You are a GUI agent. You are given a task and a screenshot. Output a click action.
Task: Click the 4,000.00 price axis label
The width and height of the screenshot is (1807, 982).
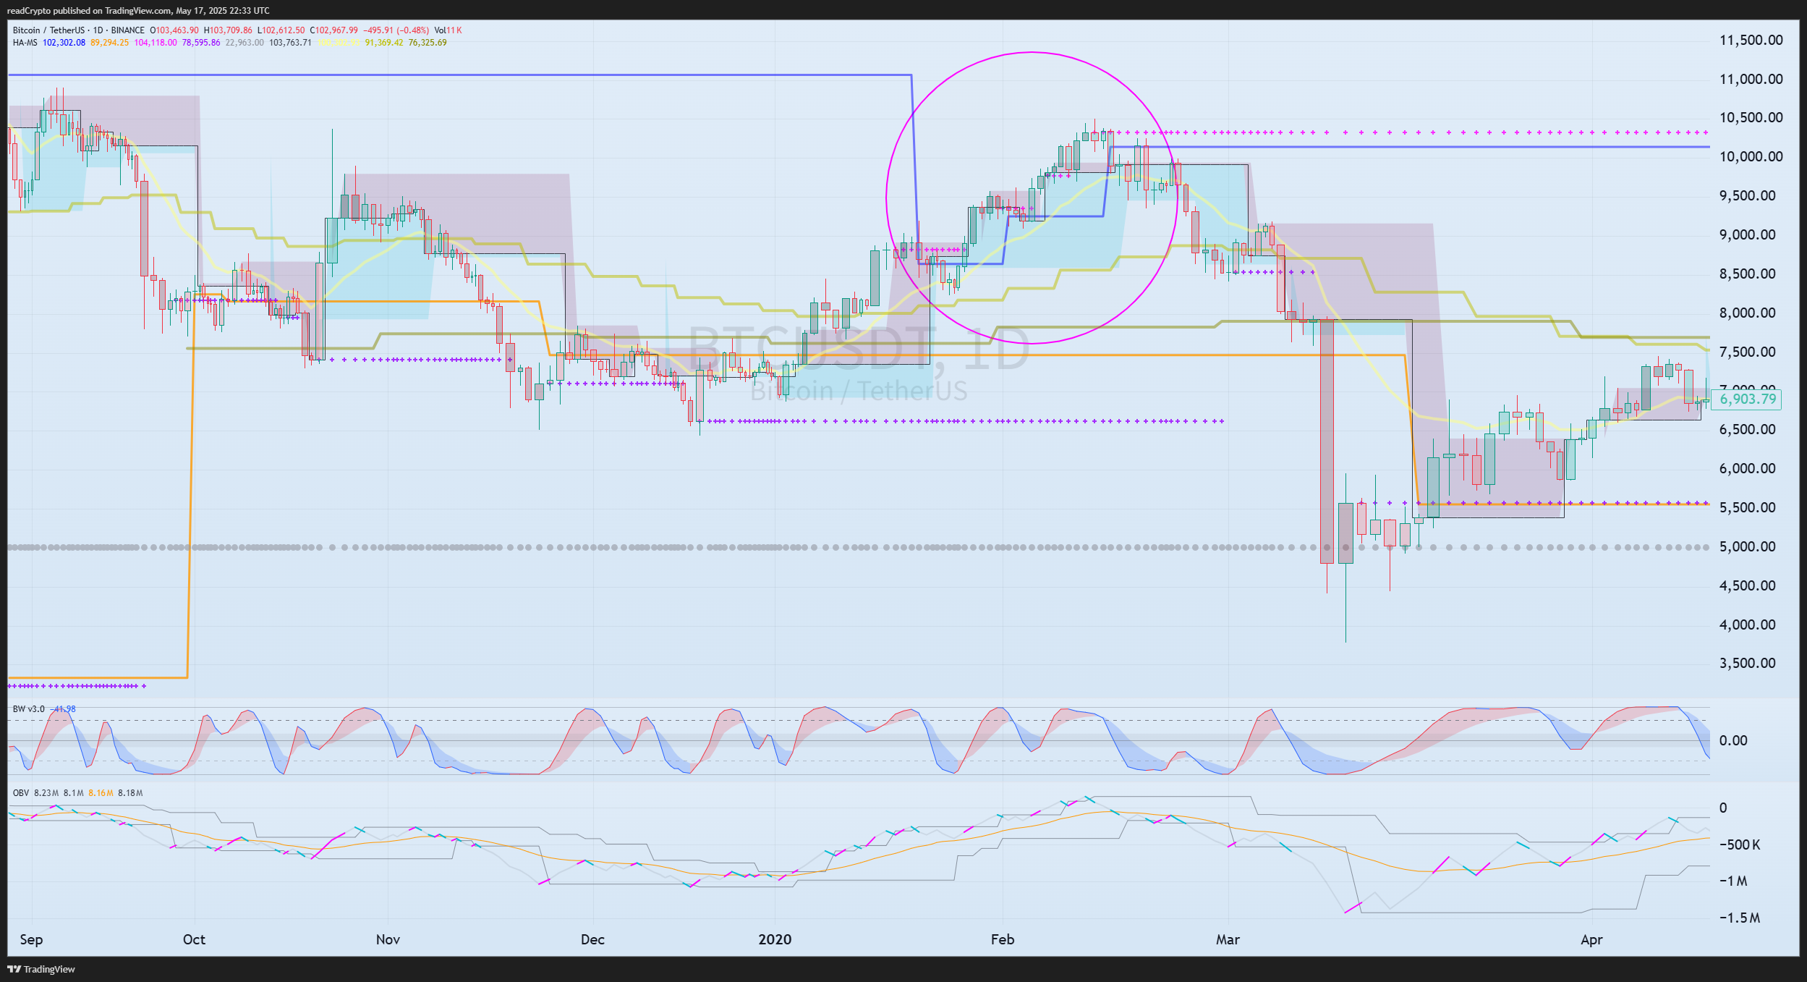[x=1747, y=625]
